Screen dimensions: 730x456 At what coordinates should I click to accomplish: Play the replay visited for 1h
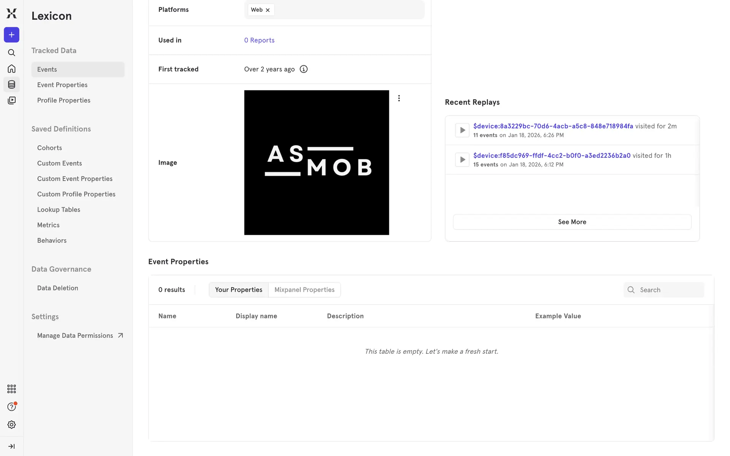(x=462, y=160)
